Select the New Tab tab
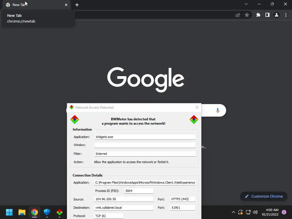This screenshot has height=219, width=292. tap(36, 5)
